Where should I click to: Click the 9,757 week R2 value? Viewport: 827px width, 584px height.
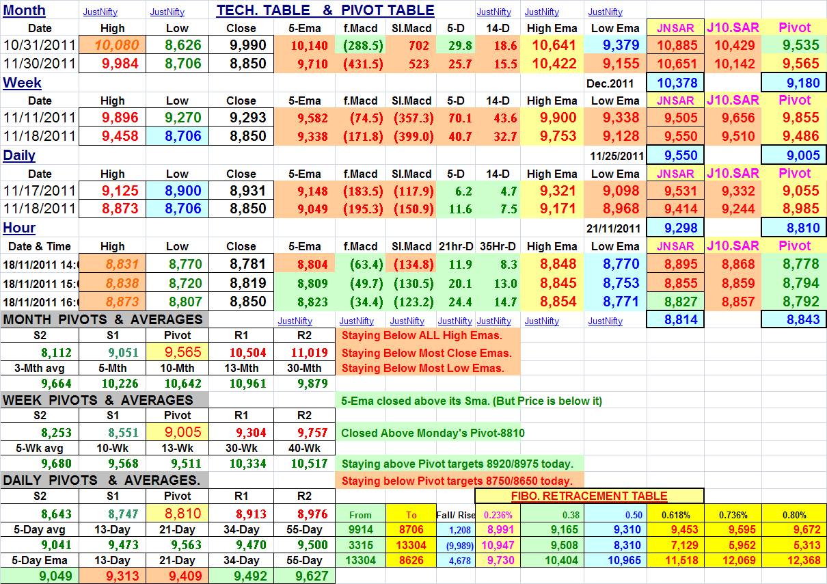305,432
